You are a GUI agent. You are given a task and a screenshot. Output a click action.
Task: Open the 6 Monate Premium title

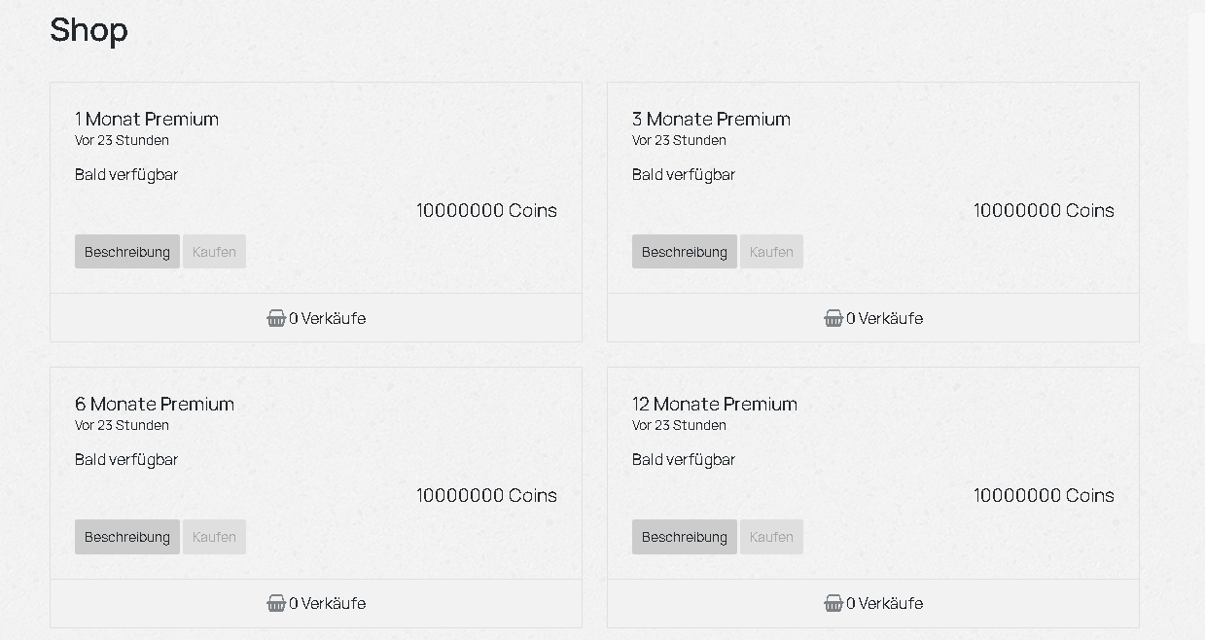155,404
